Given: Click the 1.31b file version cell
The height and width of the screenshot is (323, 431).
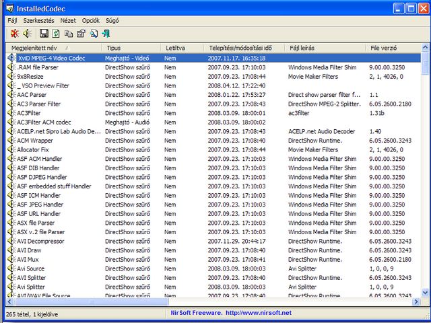Looking at the screenshot, I should click(377, 113).
